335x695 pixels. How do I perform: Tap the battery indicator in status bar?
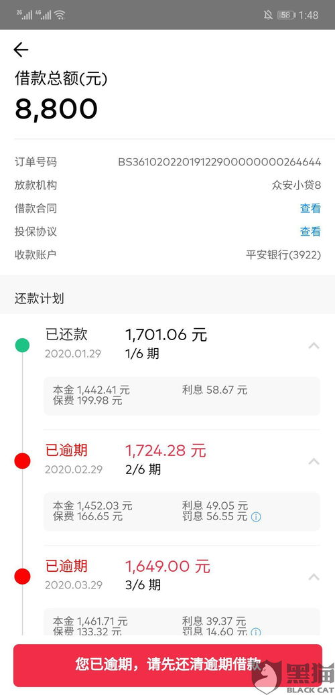pos(286,15)
